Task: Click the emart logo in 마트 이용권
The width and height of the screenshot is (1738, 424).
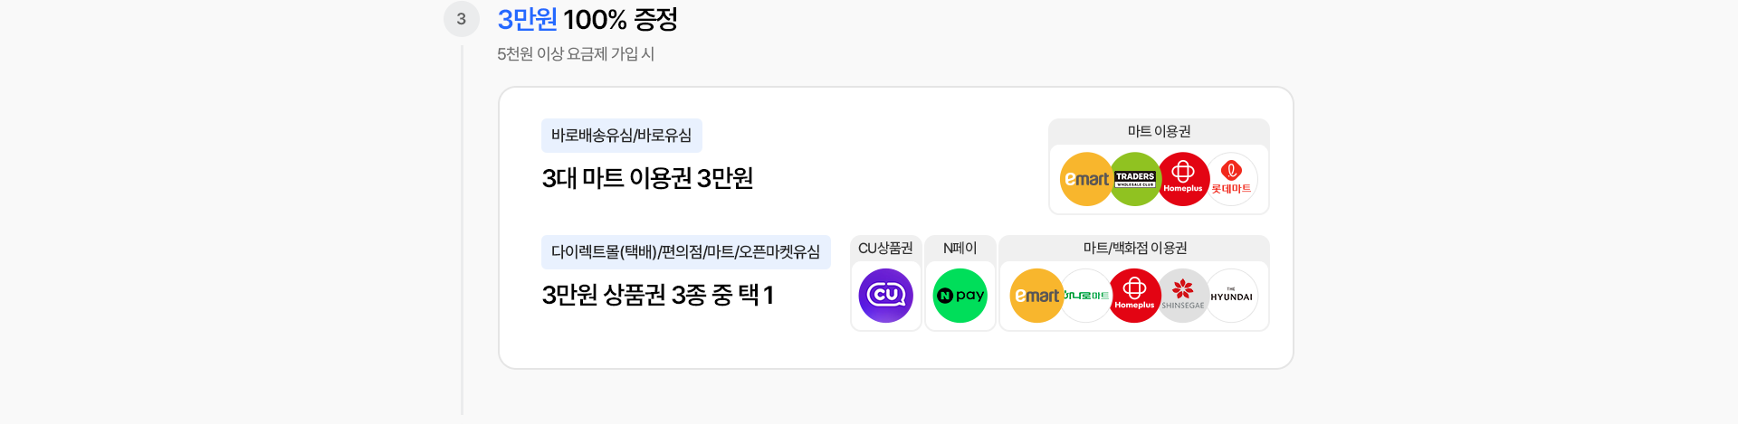Action: coord(1086,179)
